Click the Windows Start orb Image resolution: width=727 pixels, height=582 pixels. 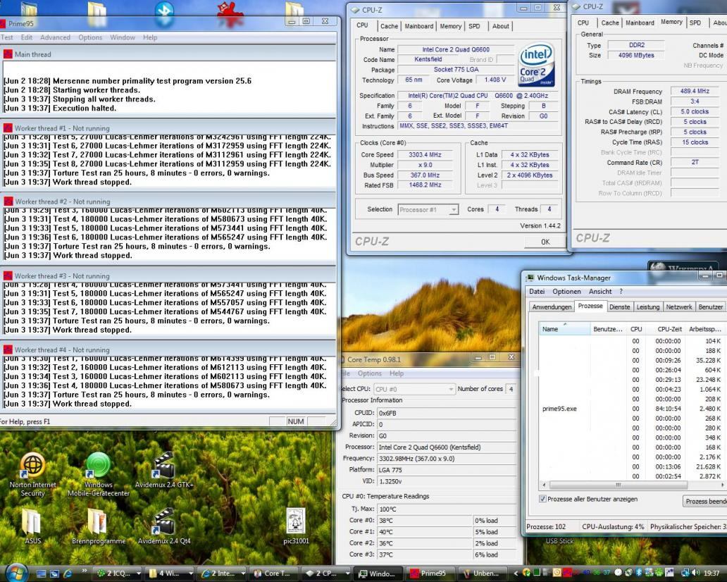17,573
